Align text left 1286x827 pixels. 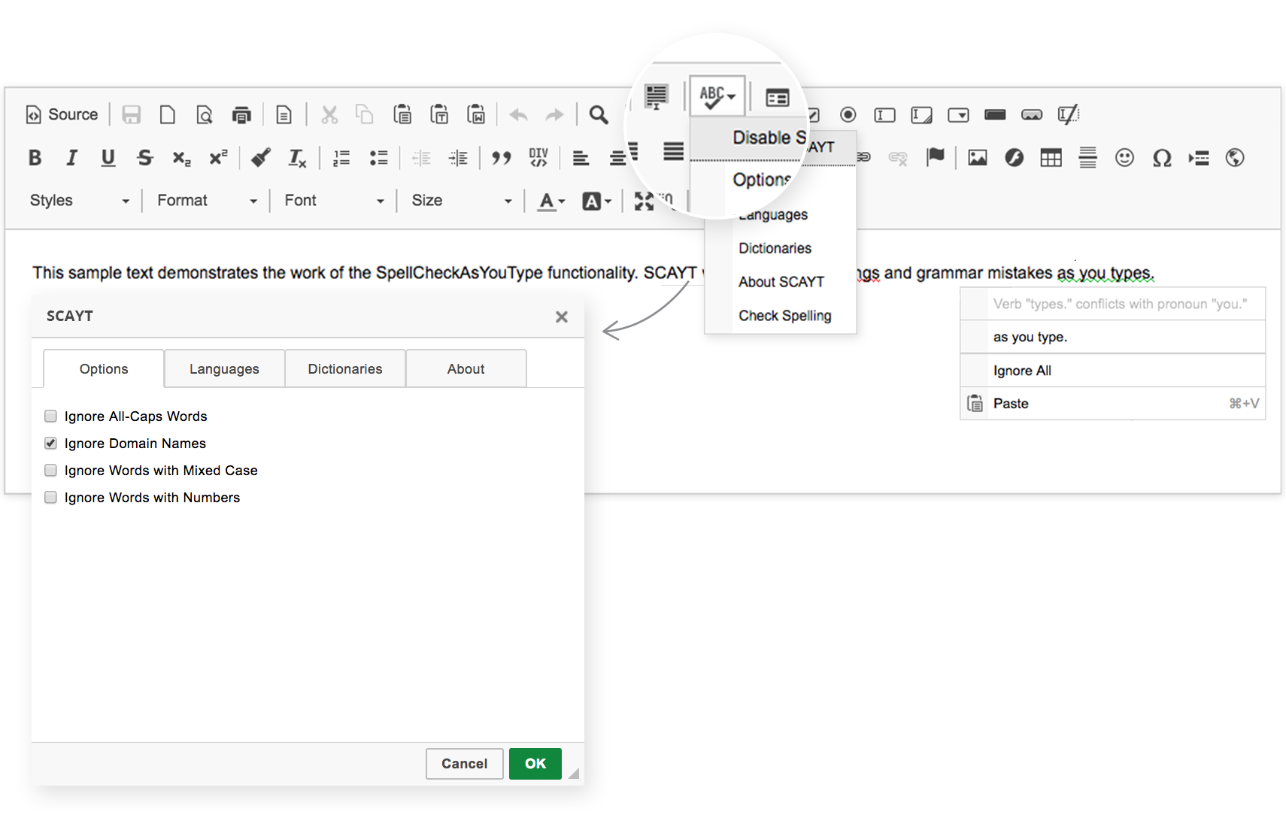581,158
